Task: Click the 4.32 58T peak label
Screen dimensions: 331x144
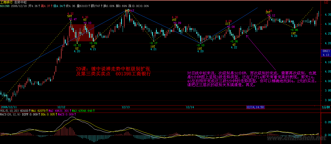Action: coord(70,15)
